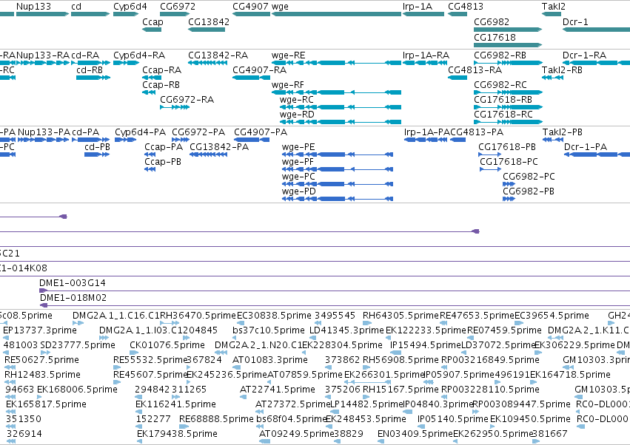Select the cd-RB transcript
This screenshot has height=445, width=630.
(x=93, y=78)
